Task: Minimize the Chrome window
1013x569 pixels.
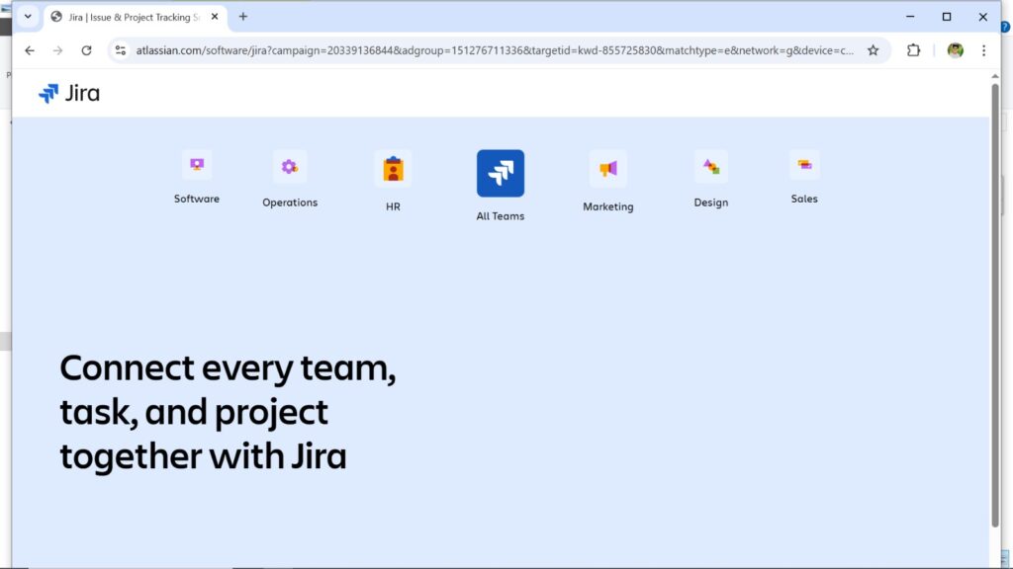Action: (910, 17)
